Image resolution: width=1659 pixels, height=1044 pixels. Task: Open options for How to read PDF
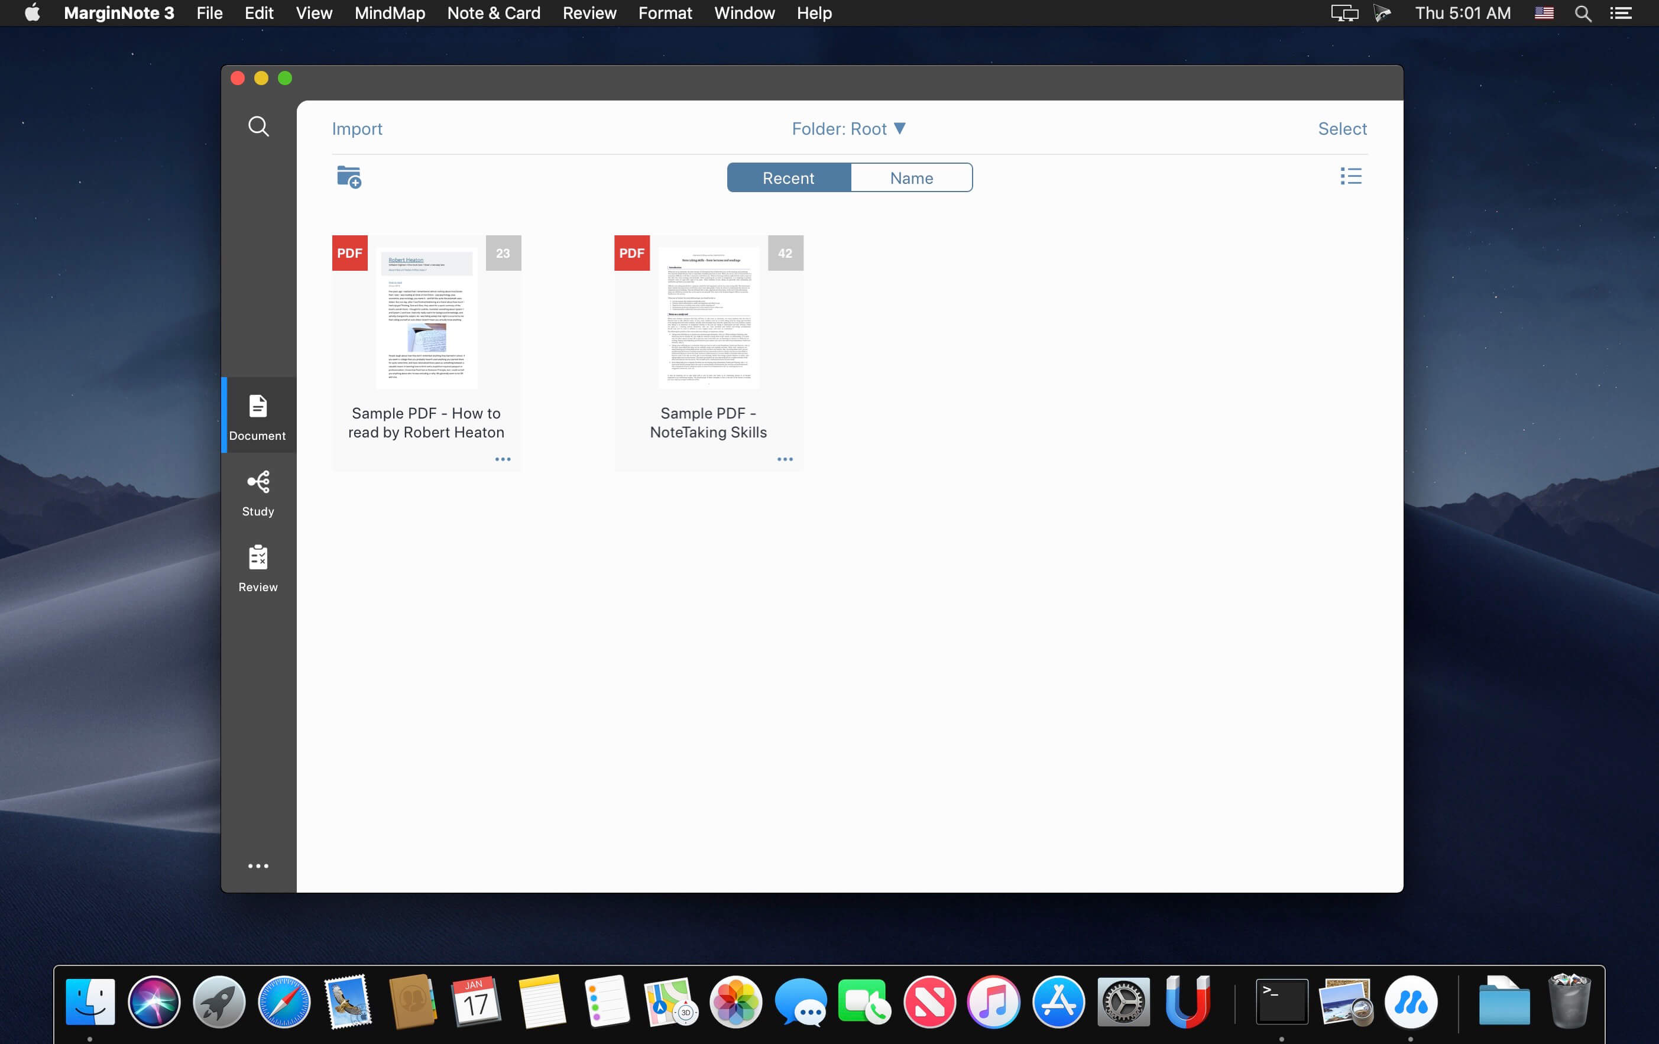pos(502,459)
